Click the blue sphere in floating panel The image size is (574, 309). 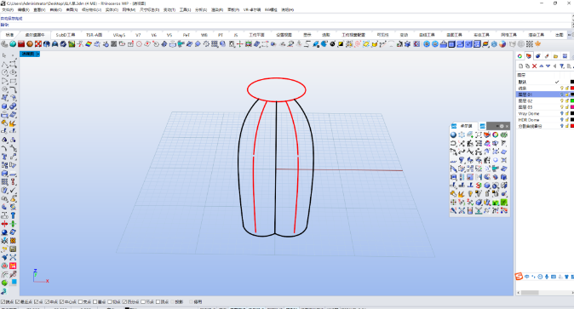coord(453,135)
